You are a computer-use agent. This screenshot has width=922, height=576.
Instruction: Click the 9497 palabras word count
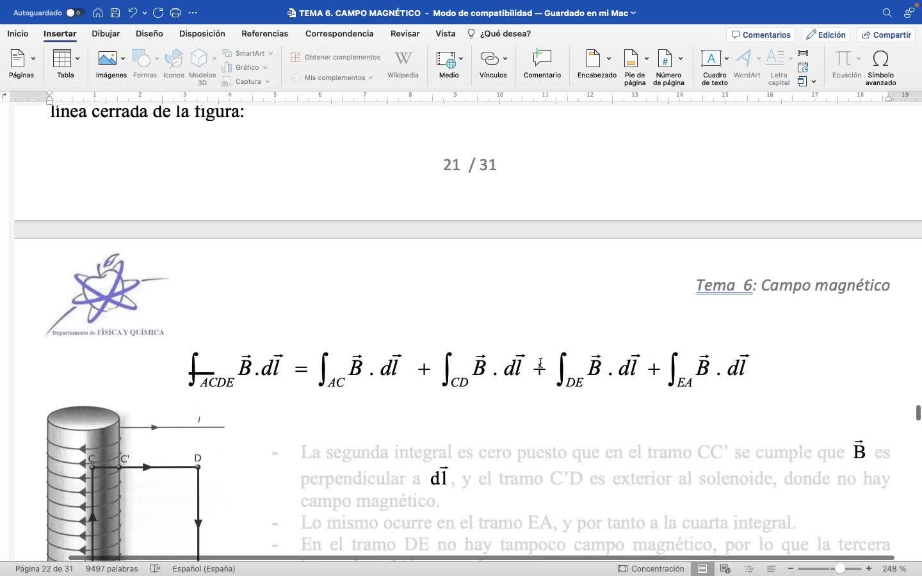[x=112, y=568]
